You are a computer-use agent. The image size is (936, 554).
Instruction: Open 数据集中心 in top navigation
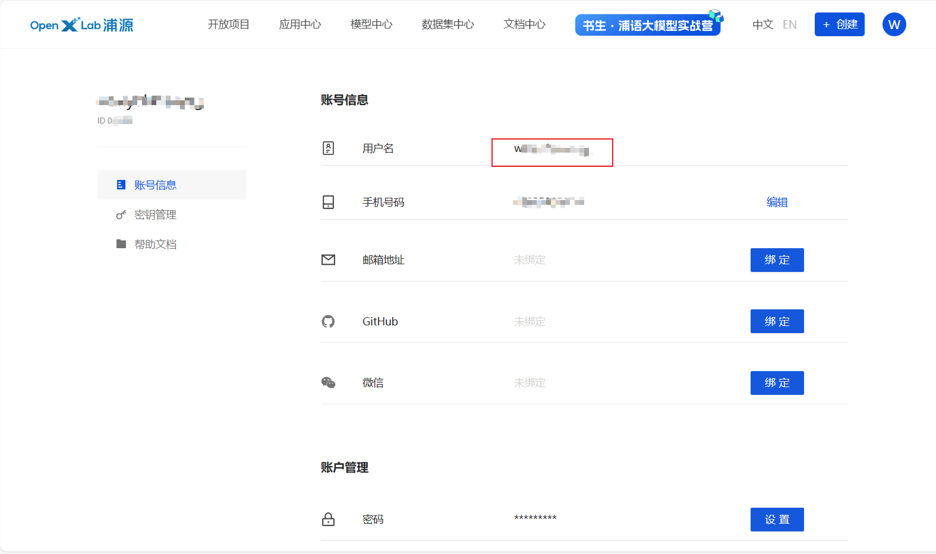447,24
